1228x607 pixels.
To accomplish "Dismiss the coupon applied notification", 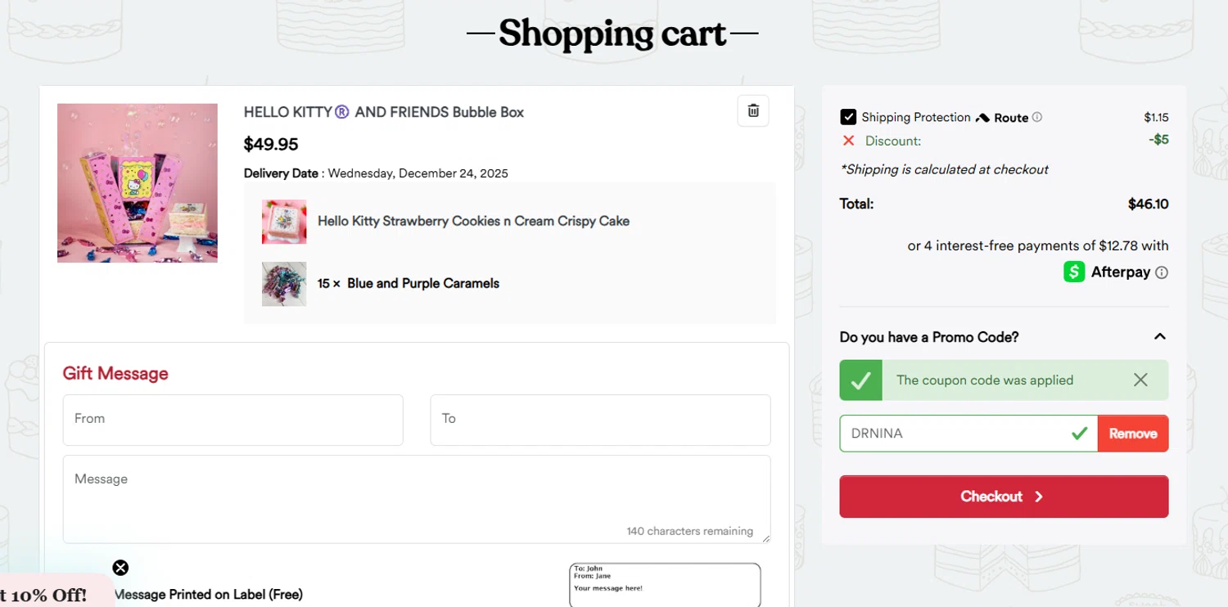I will click(x=1140, y=380).
